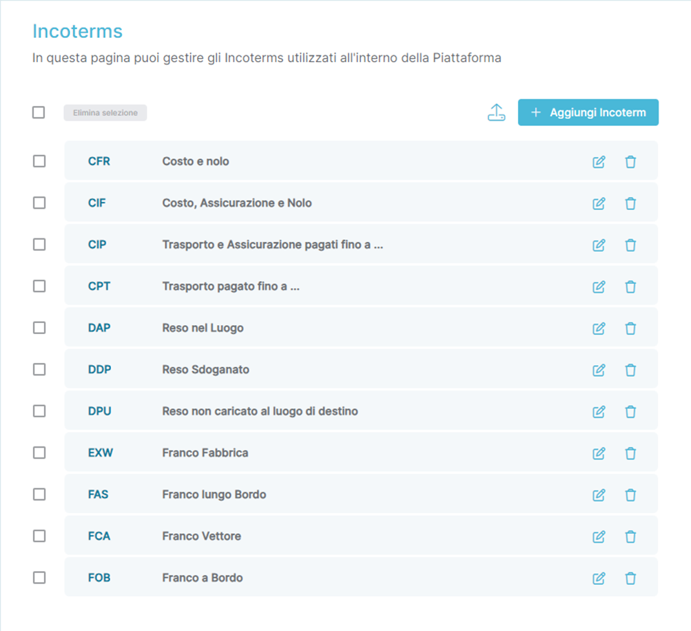
Task: Edit the FAS Franco lungo Bordo entry
Action: point(599,495)
